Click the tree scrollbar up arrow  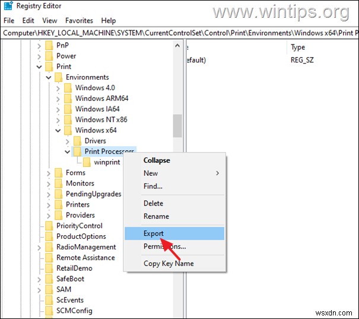(177, 46)
